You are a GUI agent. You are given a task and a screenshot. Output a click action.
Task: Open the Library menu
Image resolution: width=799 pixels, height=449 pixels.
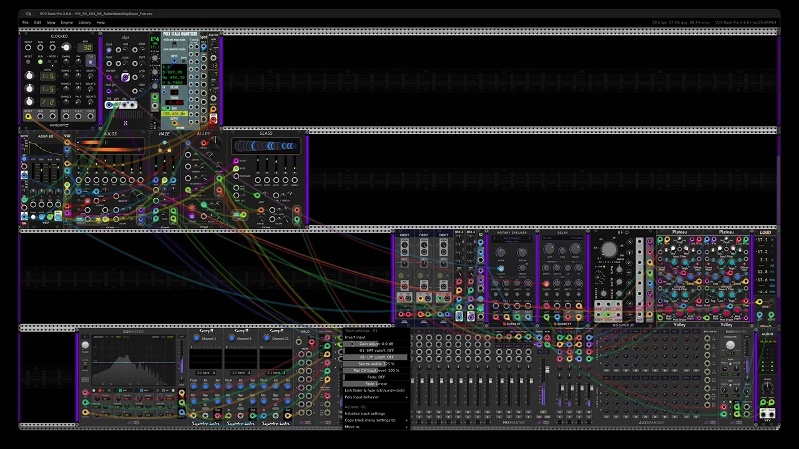84,22
